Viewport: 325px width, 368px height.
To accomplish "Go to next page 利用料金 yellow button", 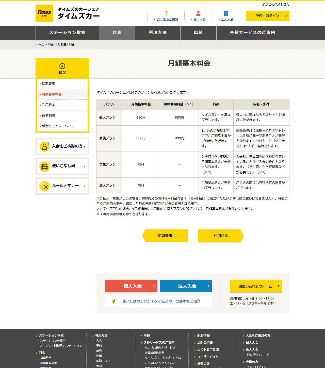I will [221, 236].
